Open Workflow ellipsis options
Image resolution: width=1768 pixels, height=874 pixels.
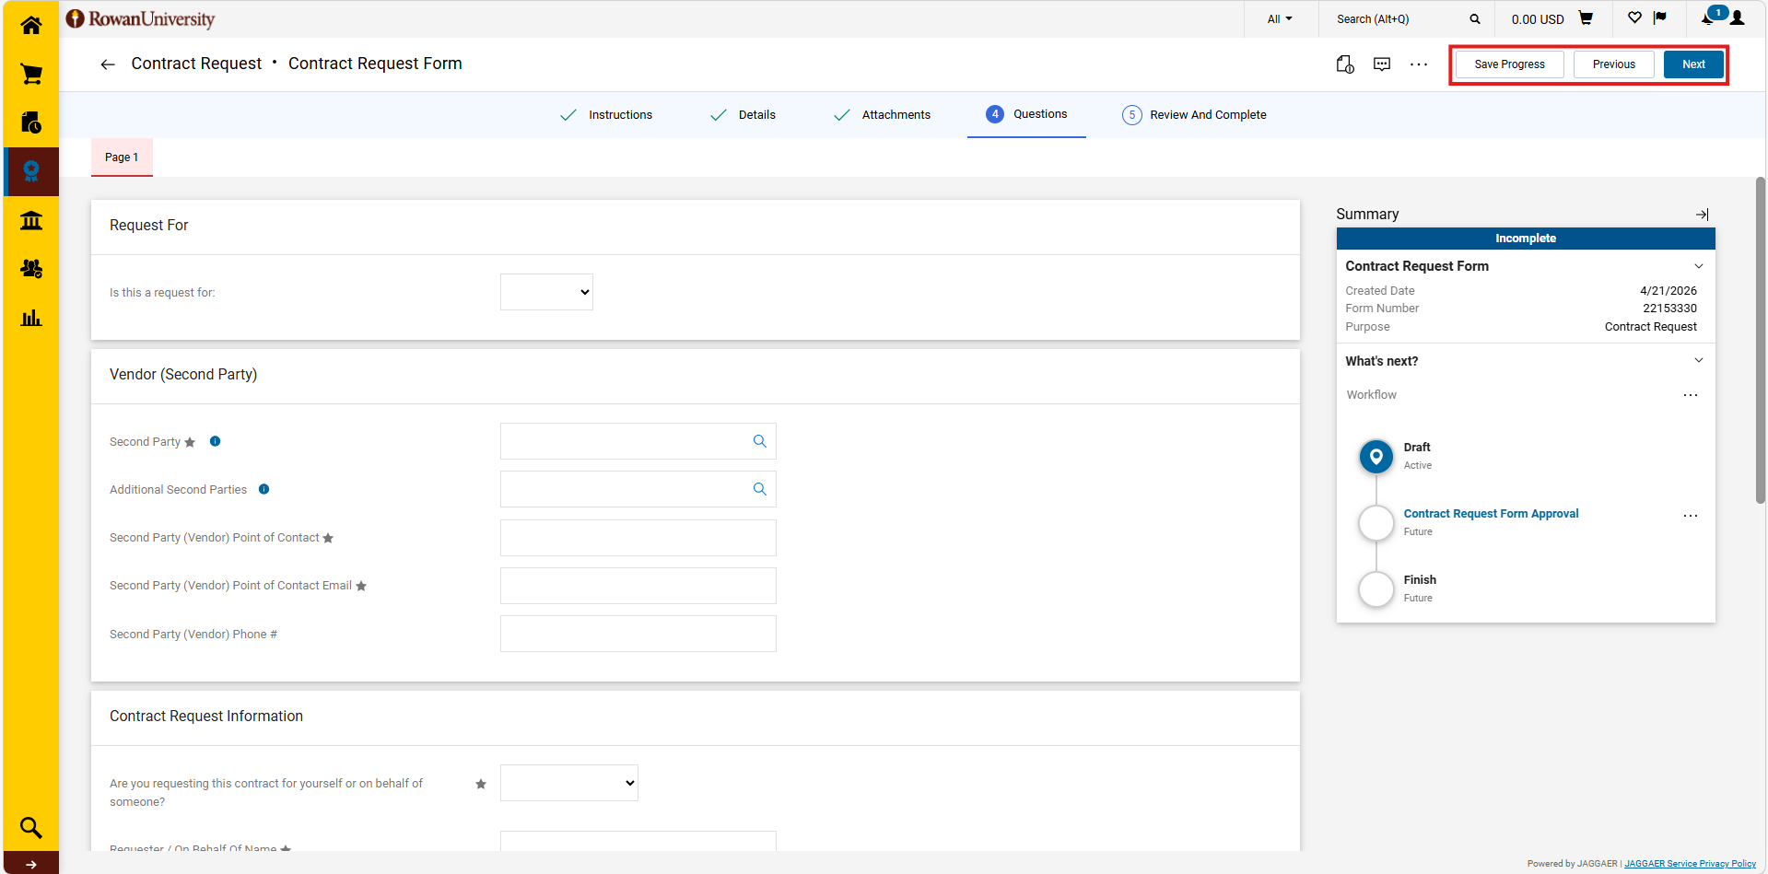1691,395
